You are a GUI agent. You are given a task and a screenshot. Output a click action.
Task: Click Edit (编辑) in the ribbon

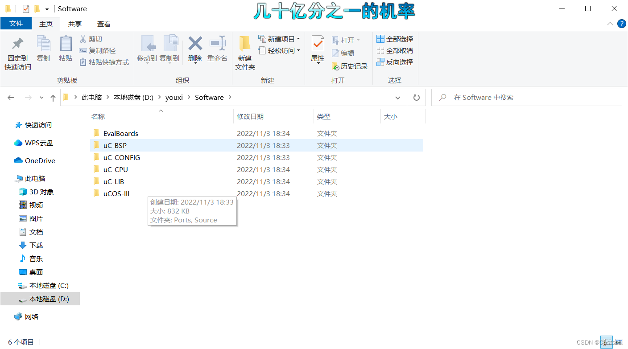[343, 53]
